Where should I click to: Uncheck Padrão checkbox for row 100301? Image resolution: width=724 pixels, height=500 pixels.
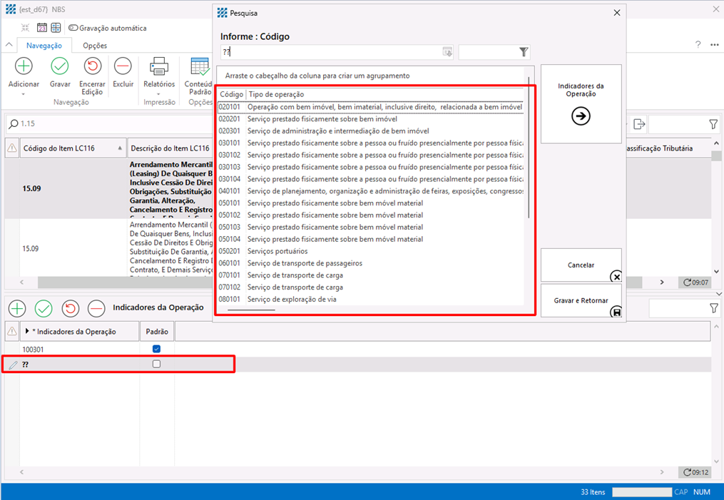[x=157, y=350]
